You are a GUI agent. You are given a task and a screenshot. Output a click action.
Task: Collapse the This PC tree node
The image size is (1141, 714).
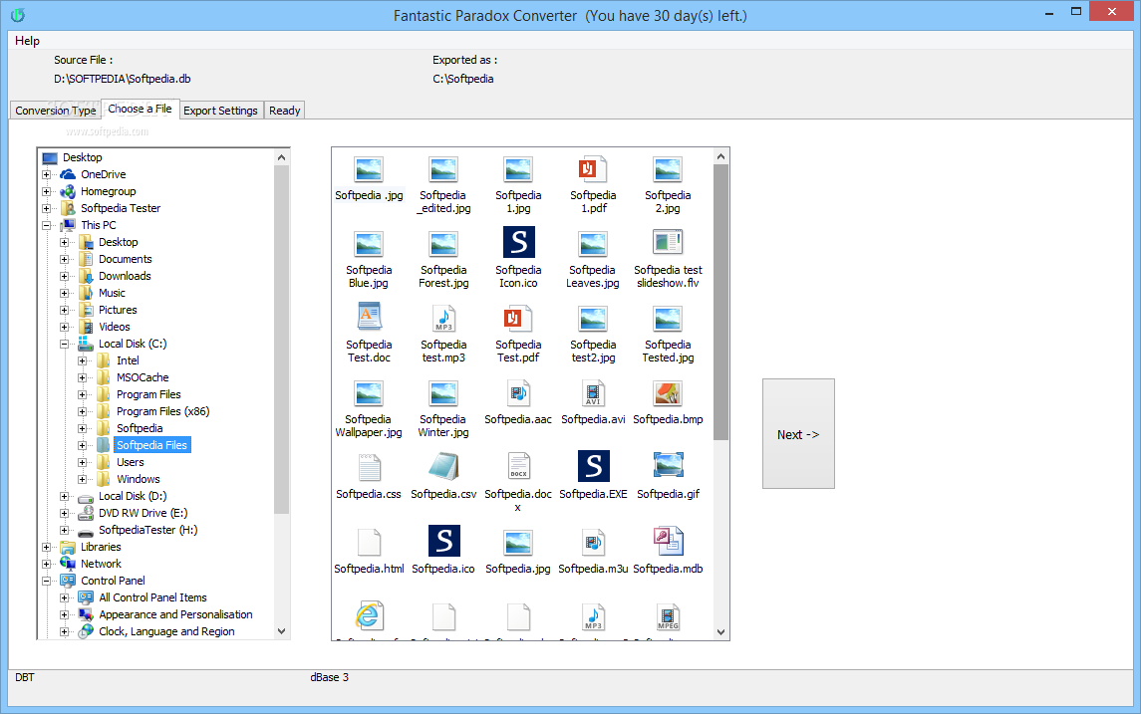(x=47, y=225)
